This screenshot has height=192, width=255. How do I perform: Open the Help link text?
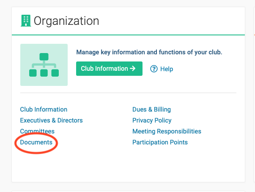[x=167, y=69]
